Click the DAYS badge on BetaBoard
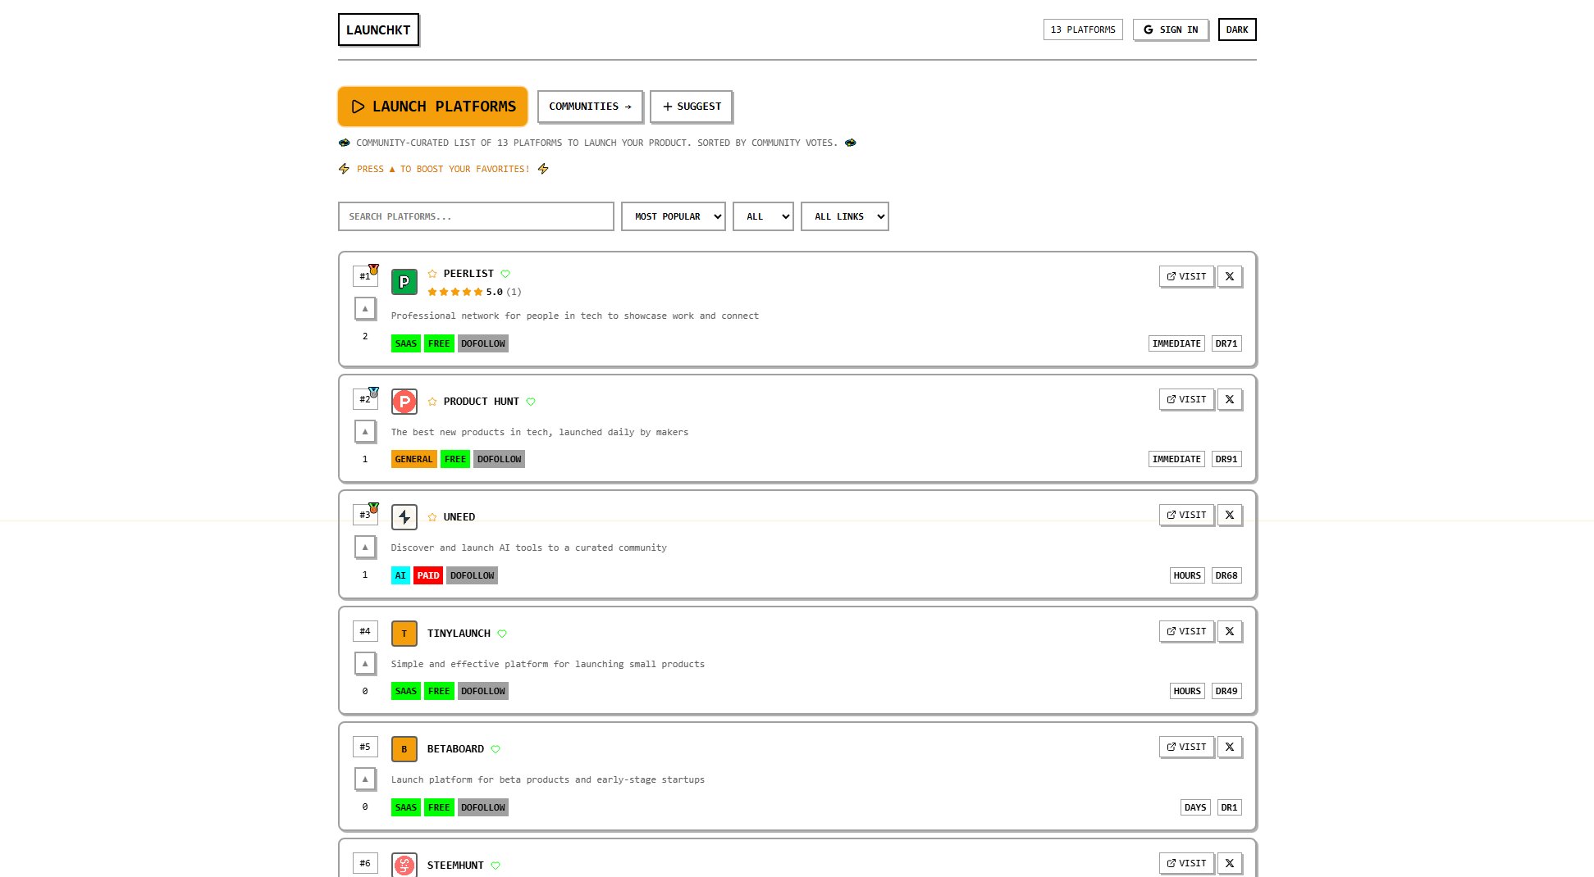The image size is (1594, 877). [x=1195, y=807]
